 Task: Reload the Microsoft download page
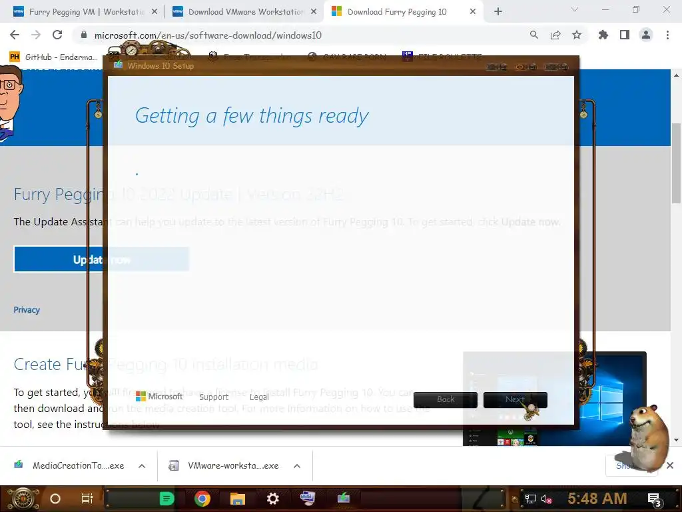57,35
